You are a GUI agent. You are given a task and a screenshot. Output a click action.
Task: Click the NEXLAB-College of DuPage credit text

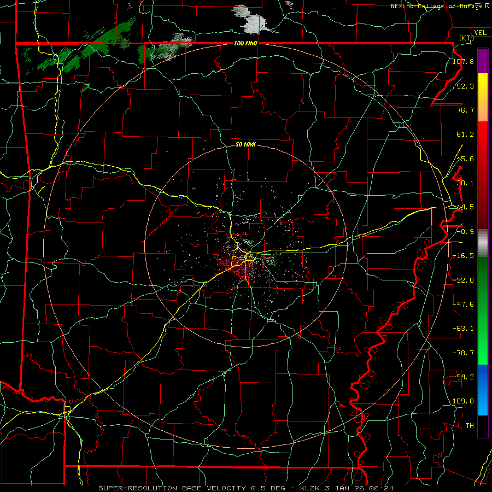440,6
